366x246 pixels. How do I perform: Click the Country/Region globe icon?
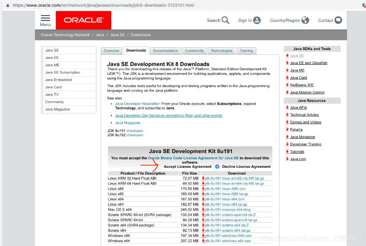(305, 20)
